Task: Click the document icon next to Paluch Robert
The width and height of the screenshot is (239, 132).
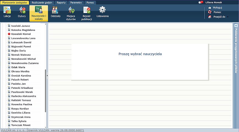Action: (x=9, y=79)
